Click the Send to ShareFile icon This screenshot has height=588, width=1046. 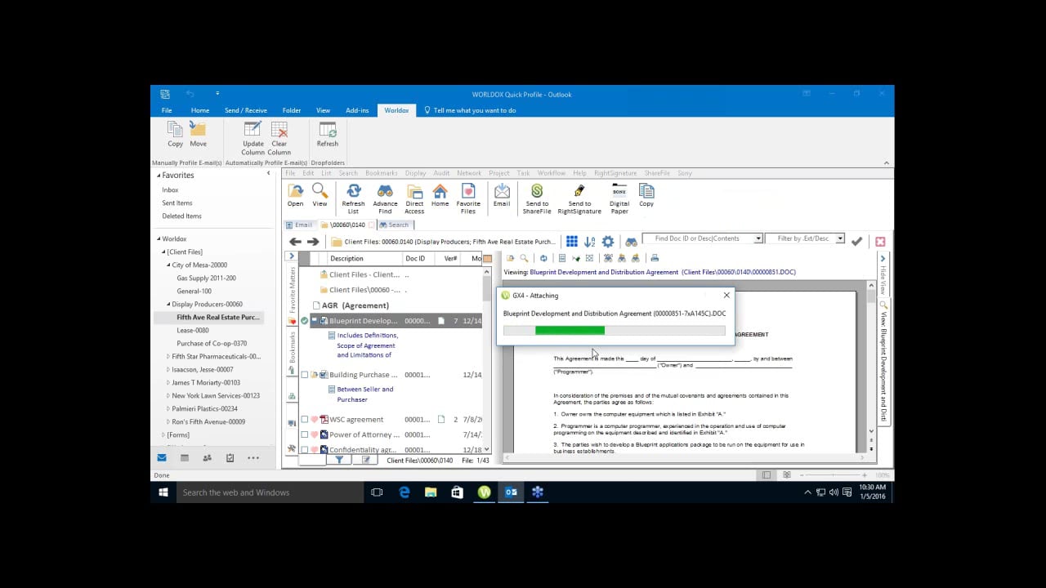(x=537, y=191)
